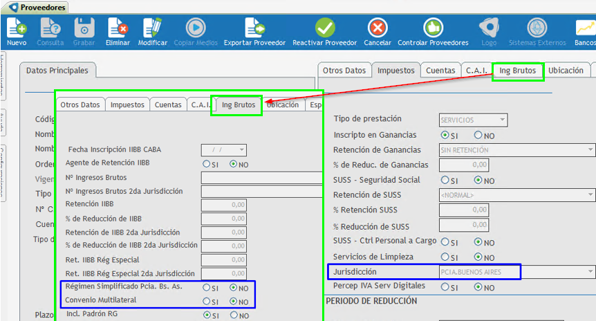The image size is (596, 321).
Task: Click the Eliminar toolbar icon
Action: tap(118, 28)
